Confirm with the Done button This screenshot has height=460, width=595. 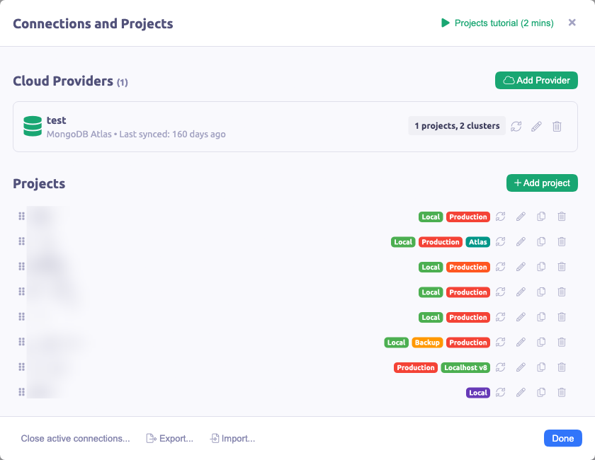562,438
